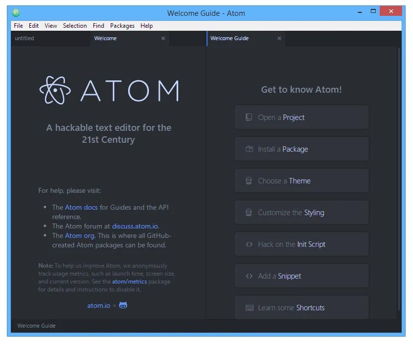Viewport: 413px width, 346px height.
Task: Expand the Choose a Theme section
Action: 301,181
